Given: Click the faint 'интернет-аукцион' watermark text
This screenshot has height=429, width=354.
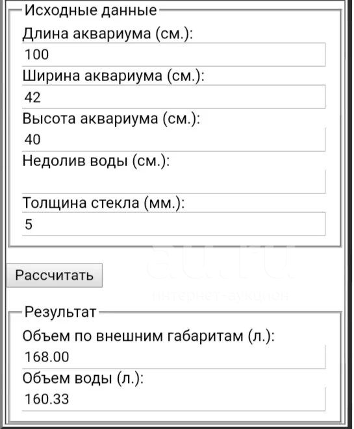Looking at the screenshot, I should click(x=220, y=295).
